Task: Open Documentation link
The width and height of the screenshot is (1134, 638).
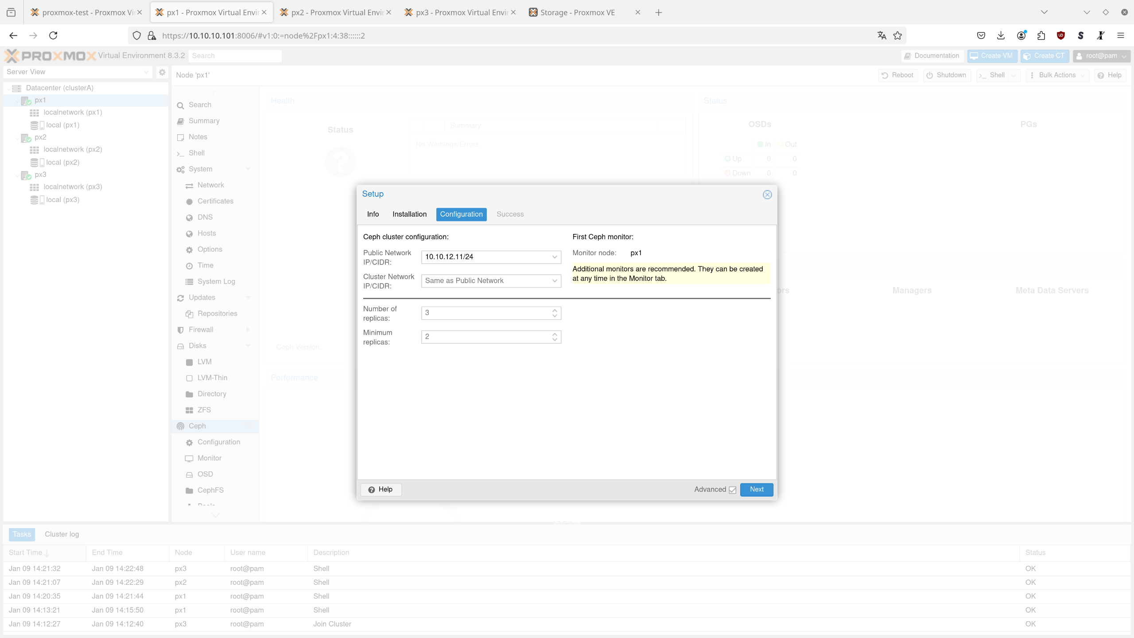Action: click(x=932, y=56)
